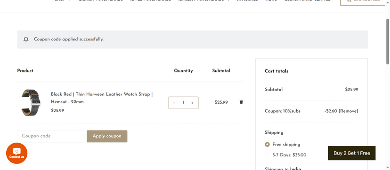Click the quantity value field

pyautogui.click(x=183, y=103)
